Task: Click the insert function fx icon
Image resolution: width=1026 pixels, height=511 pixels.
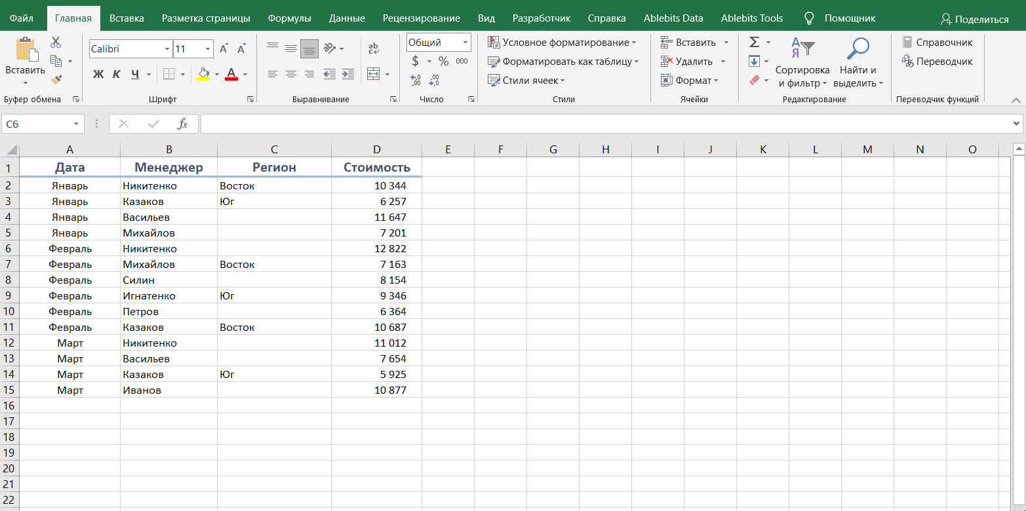Action: coord(183,124)
